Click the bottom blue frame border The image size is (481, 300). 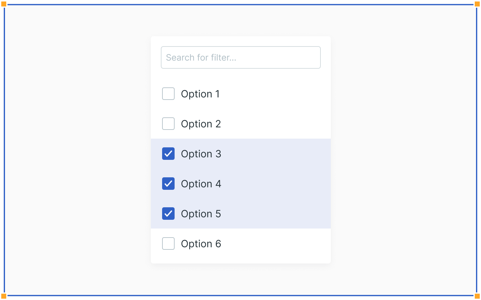click(241, 295)
